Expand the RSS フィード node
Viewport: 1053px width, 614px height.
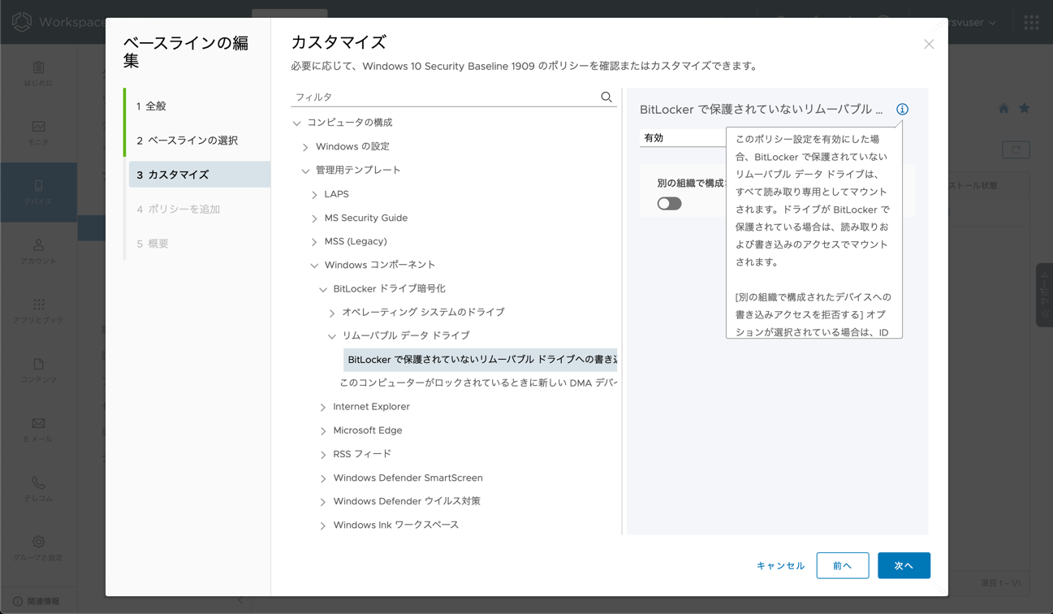[x=323, y=455]
